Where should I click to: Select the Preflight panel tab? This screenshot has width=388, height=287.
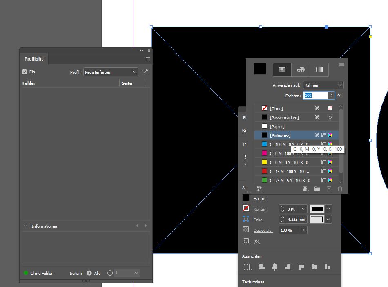(x=33, y=59)
